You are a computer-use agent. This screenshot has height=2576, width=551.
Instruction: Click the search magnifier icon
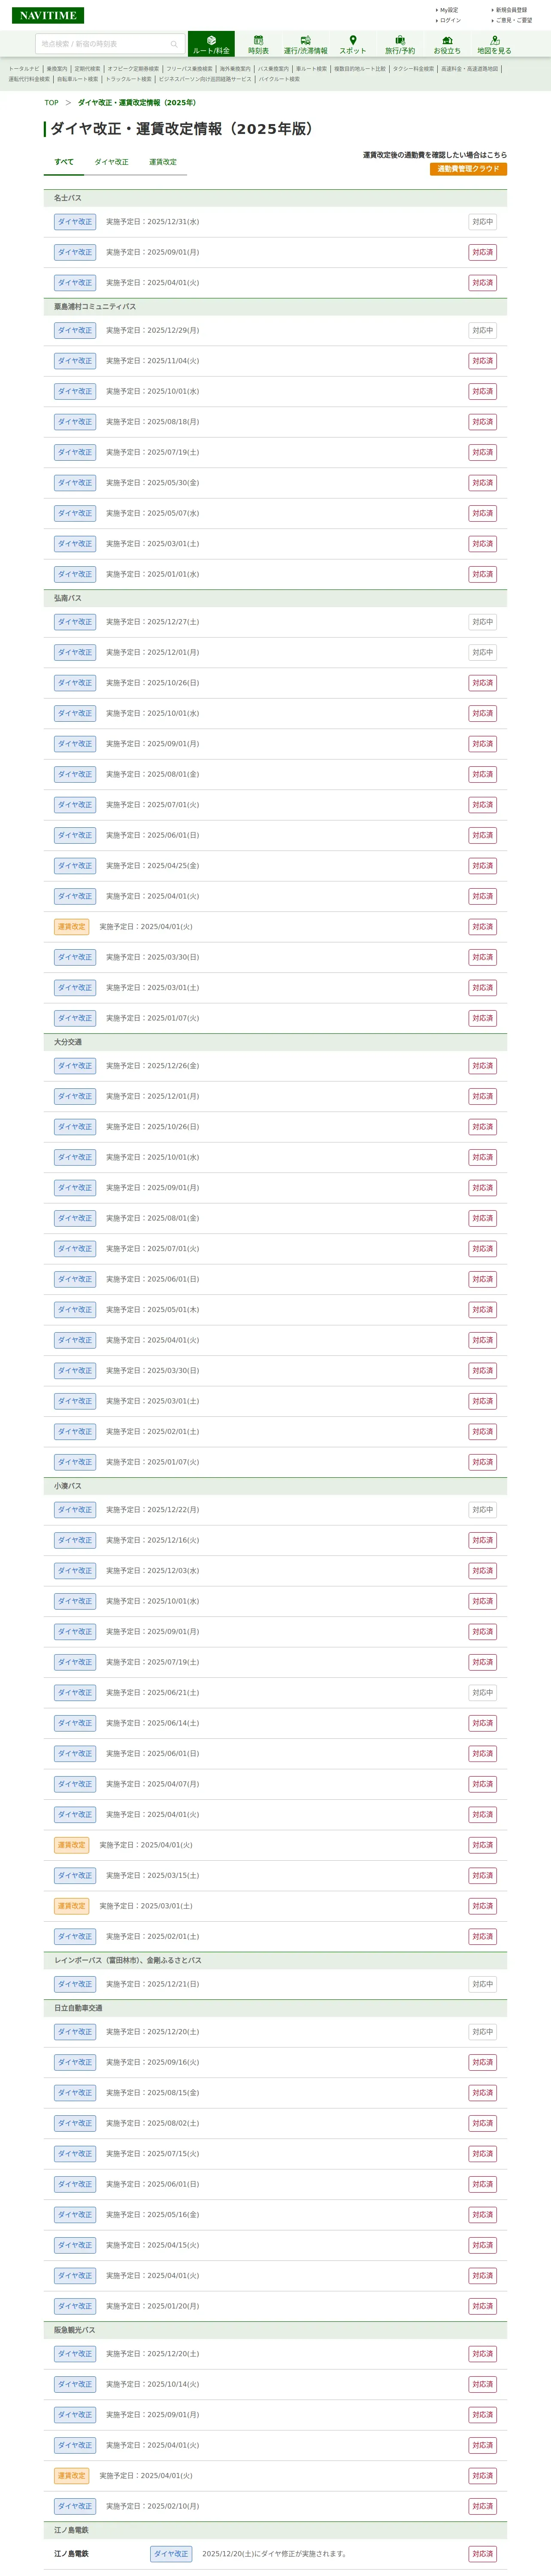coord(174,44)
